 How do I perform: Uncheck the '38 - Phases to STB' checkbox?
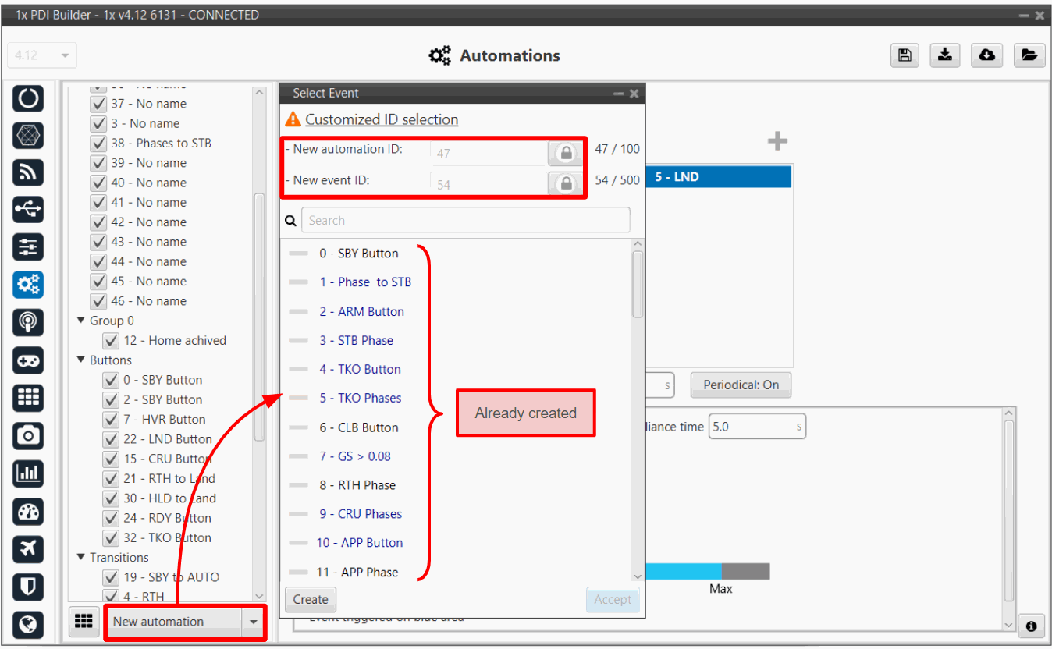pos(98,144)
